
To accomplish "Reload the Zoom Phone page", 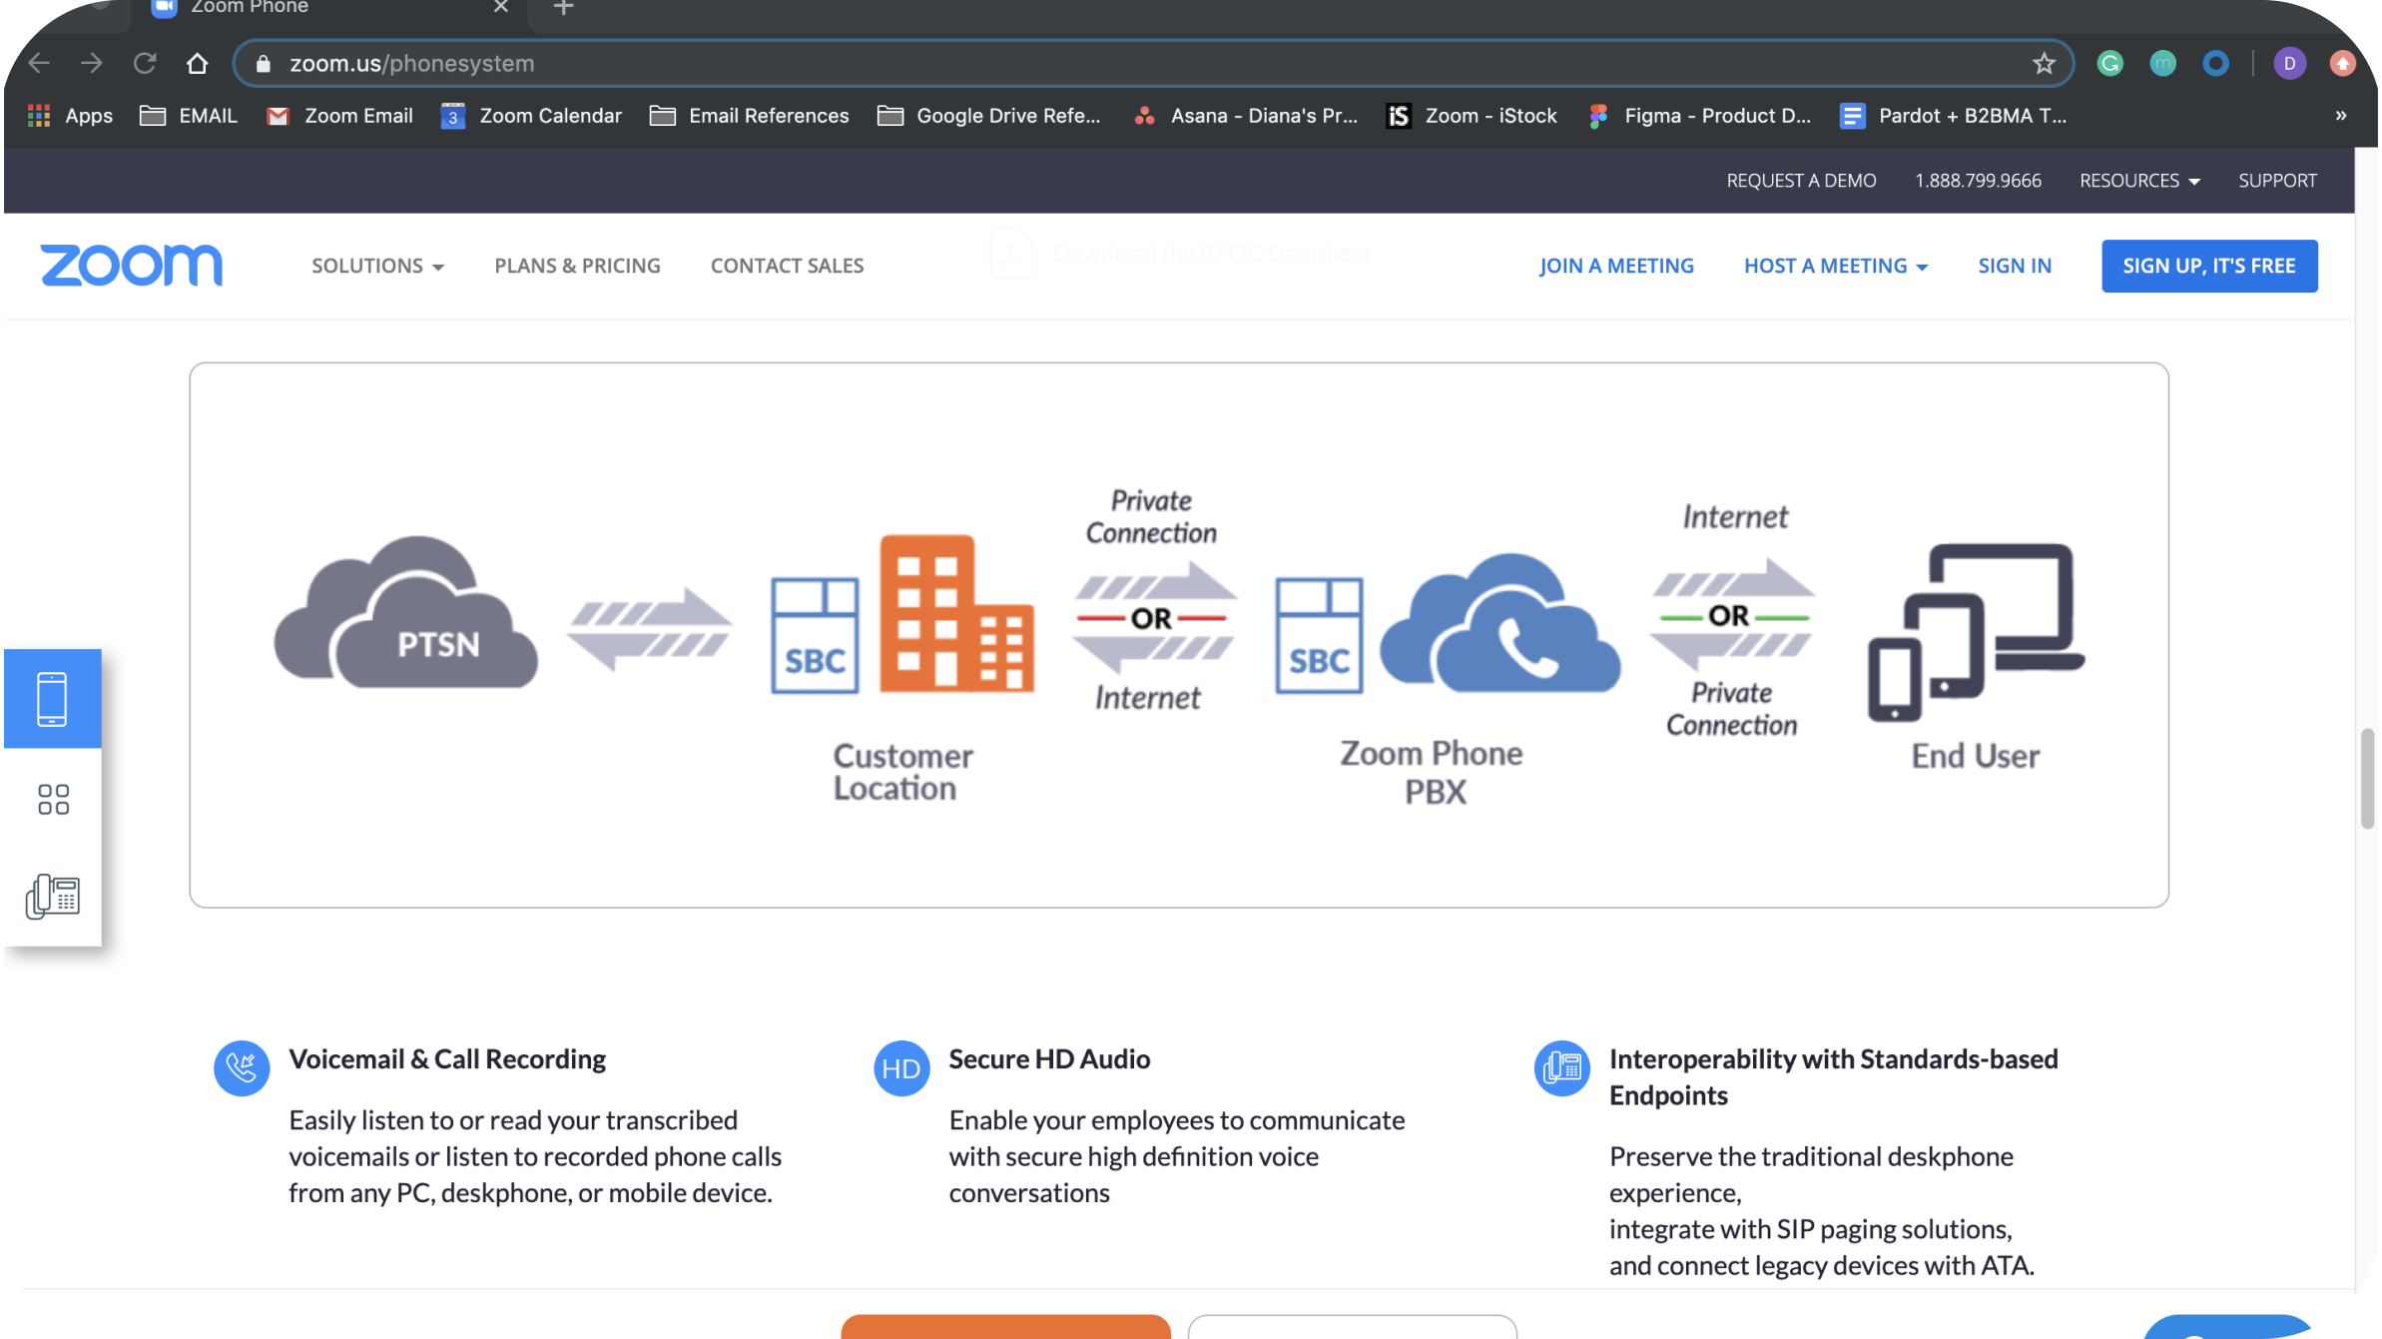I will tap(145, 63).
